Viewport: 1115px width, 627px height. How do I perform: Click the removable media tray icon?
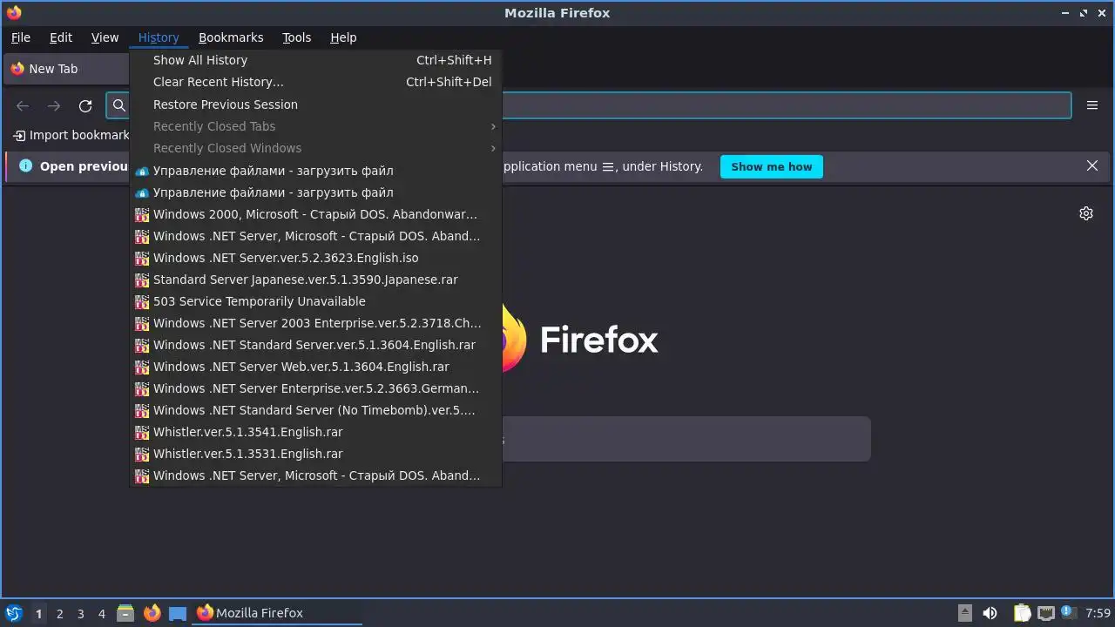point(964,613)
